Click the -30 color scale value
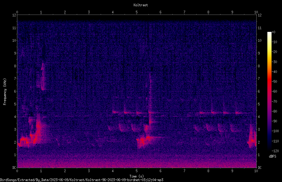 [274, 62]
